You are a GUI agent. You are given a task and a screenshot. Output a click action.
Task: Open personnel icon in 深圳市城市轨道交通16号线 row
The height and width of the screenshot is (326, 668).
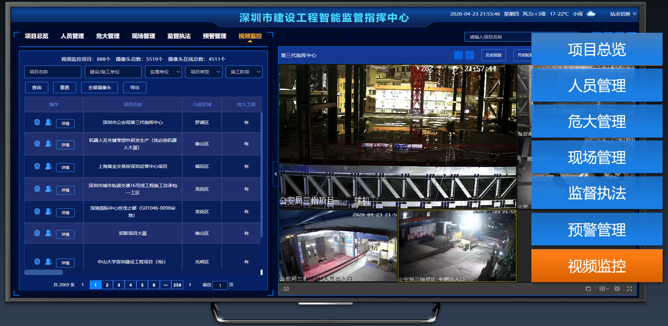pos(48,189)
